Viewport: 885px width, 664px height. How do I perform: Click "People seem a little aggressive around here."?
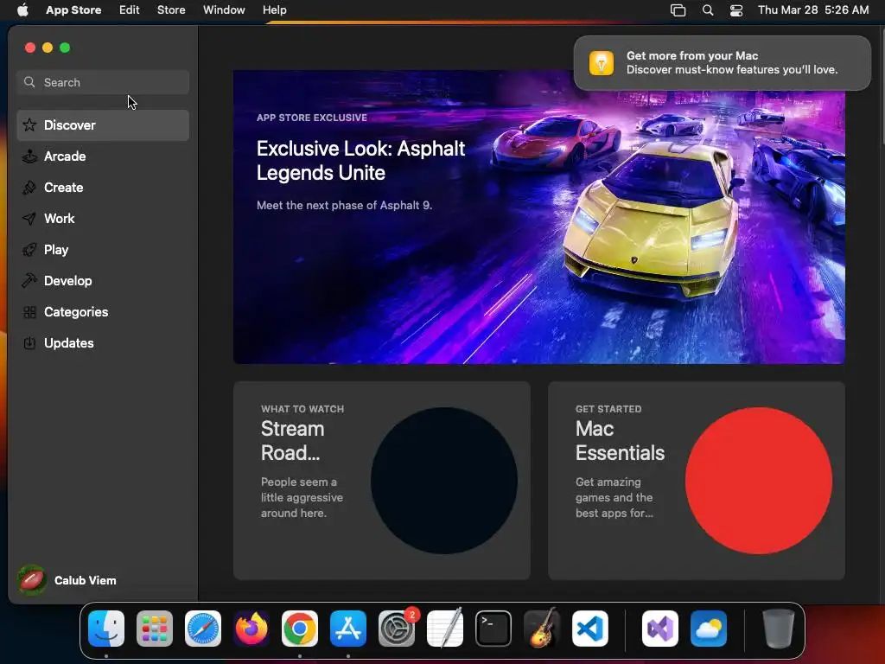302,497
